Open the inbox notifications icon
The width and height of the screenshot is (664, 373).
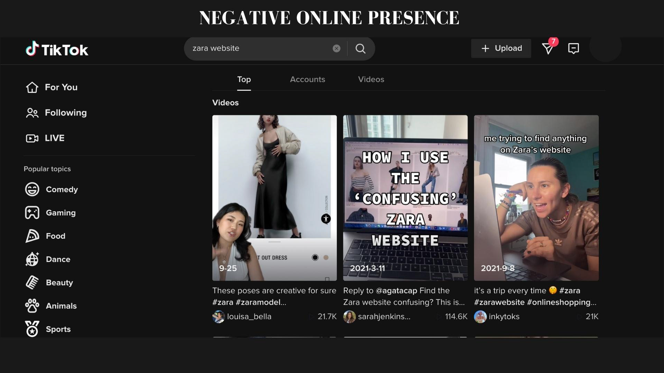pos(573,48)
